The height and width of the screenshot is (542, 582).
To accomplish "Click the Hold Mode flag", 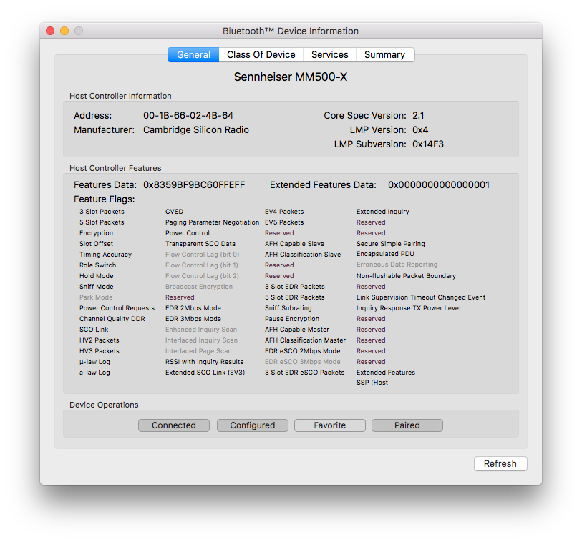I will (x=96, y=276).
